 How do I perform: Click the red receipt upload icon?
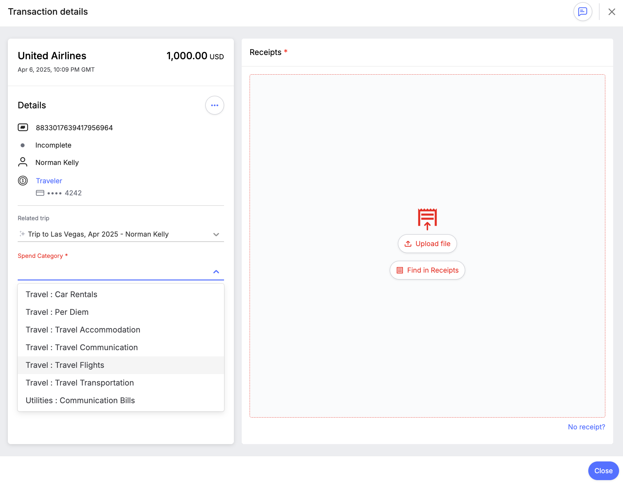(x=427, y=219)
